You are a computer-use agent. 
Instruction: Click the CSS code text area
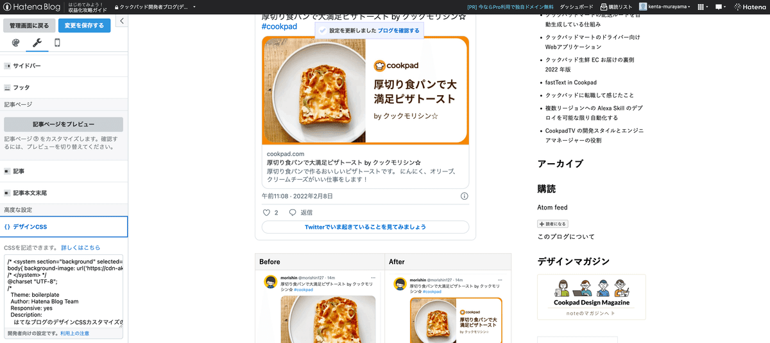click(x=64, y=292)
